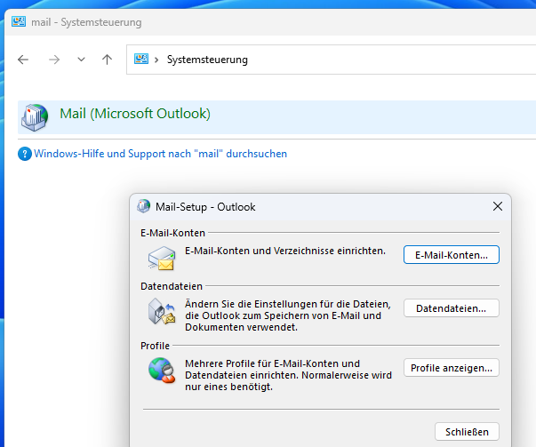Screen dimensions: 536x447
Task: Click the Profile globe user icon
Action: [162, 371]
